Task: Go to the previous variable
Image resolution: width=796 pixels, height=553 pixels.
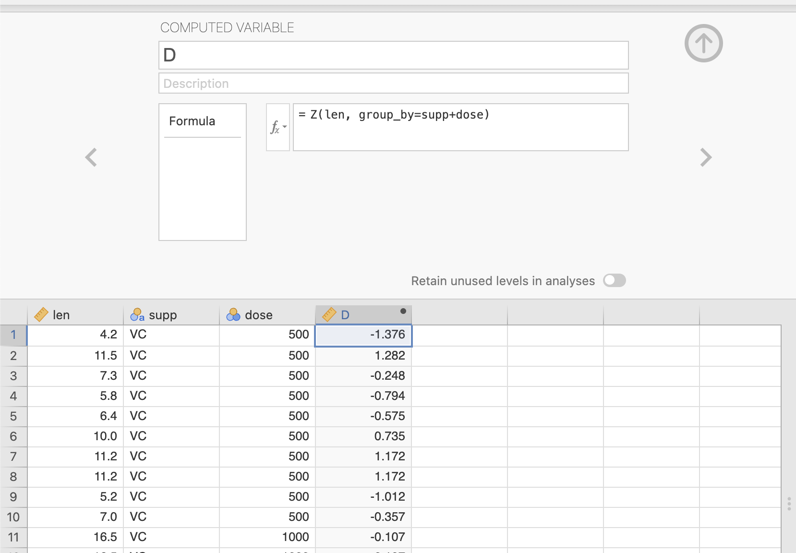Action: point(91,157)
